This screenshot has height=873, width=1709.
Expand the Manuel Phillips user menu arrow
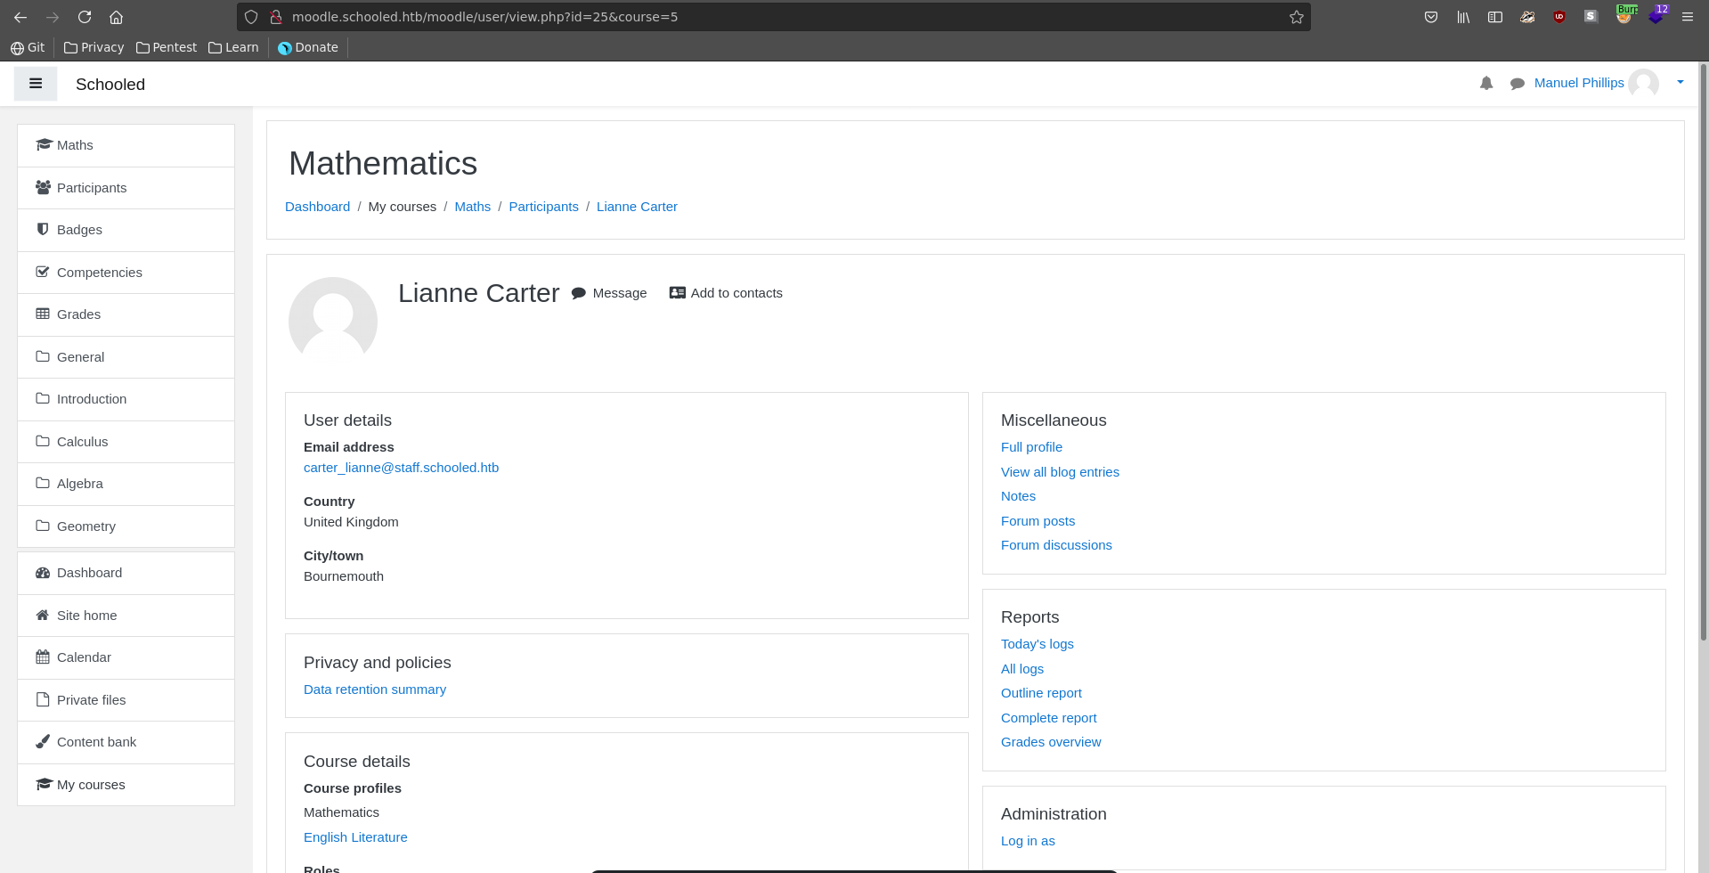[1680, 82]
